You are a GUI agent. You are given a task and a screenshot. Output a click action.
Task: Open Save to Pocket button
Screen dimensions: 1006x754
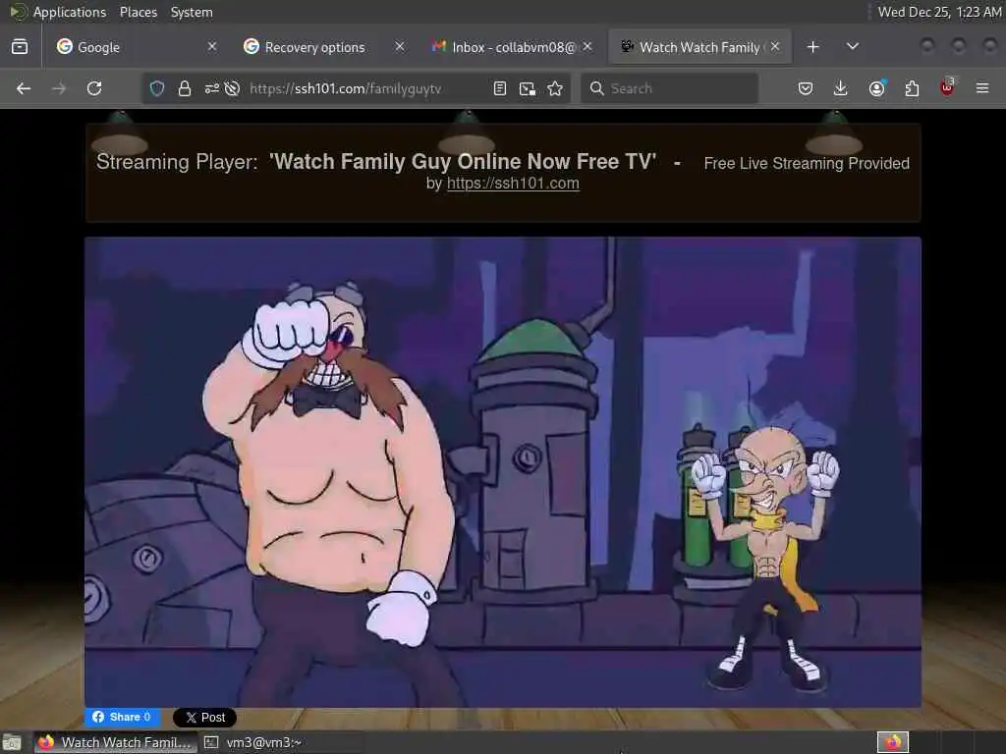tap(806, 88)
